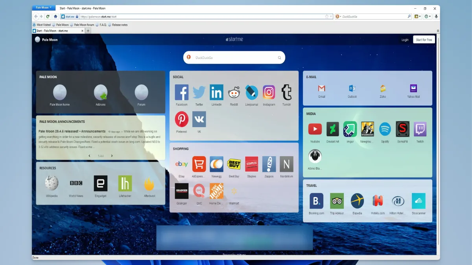This screenshot has width=472, height=265.
Task: Open the Facebook shortcut icon
Action: (x=182, y=93)
